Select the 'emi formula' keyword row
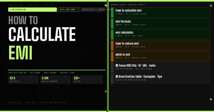Viewport: 214px width, 112px height. click(160, 23)
